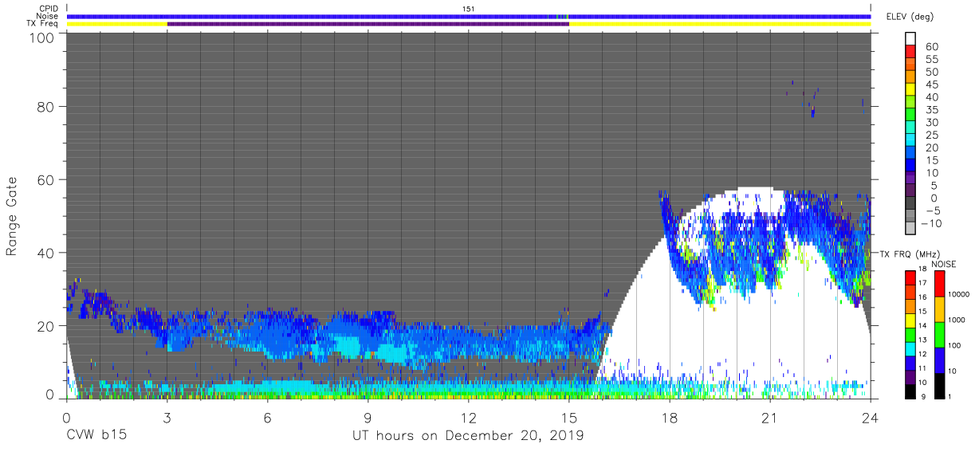This screenshot has height=452, width=979.
Task: Click the 'ELEV (deg)' legend title
Action: (x=910, y=16)
